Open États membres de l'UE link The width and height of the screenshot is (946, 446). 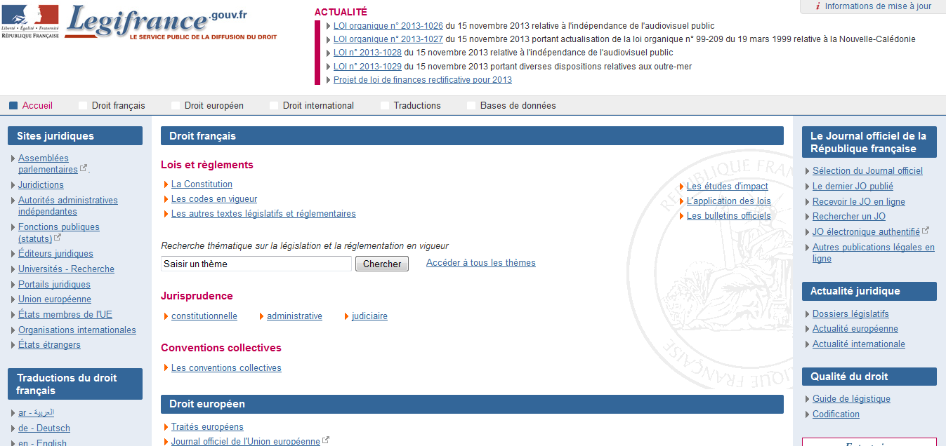[x=65, y=315]
